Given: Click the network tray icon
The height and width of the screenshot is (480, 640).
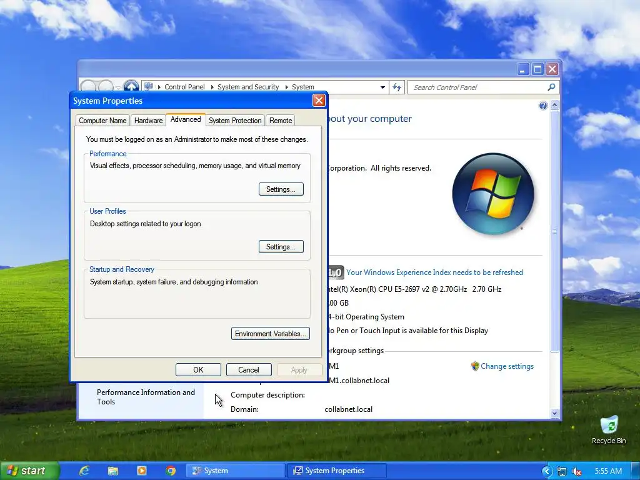Looking at the screenshot, I should click(562, 471).
